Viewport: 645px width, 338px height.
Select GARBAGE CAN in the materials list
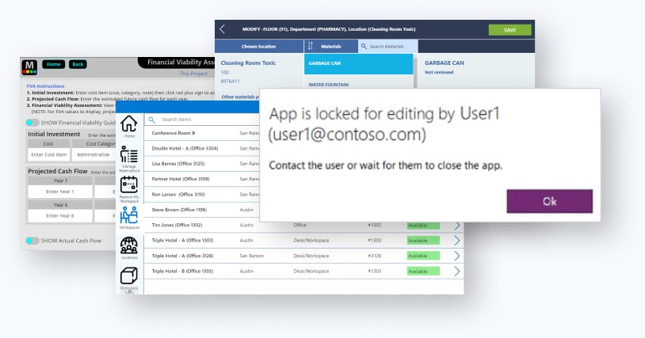pos(358,63)
